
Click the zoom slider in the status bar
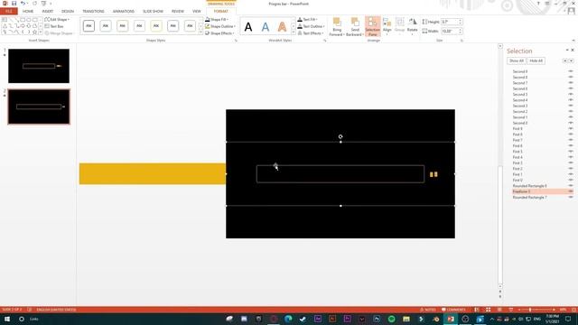coord(536,310)
